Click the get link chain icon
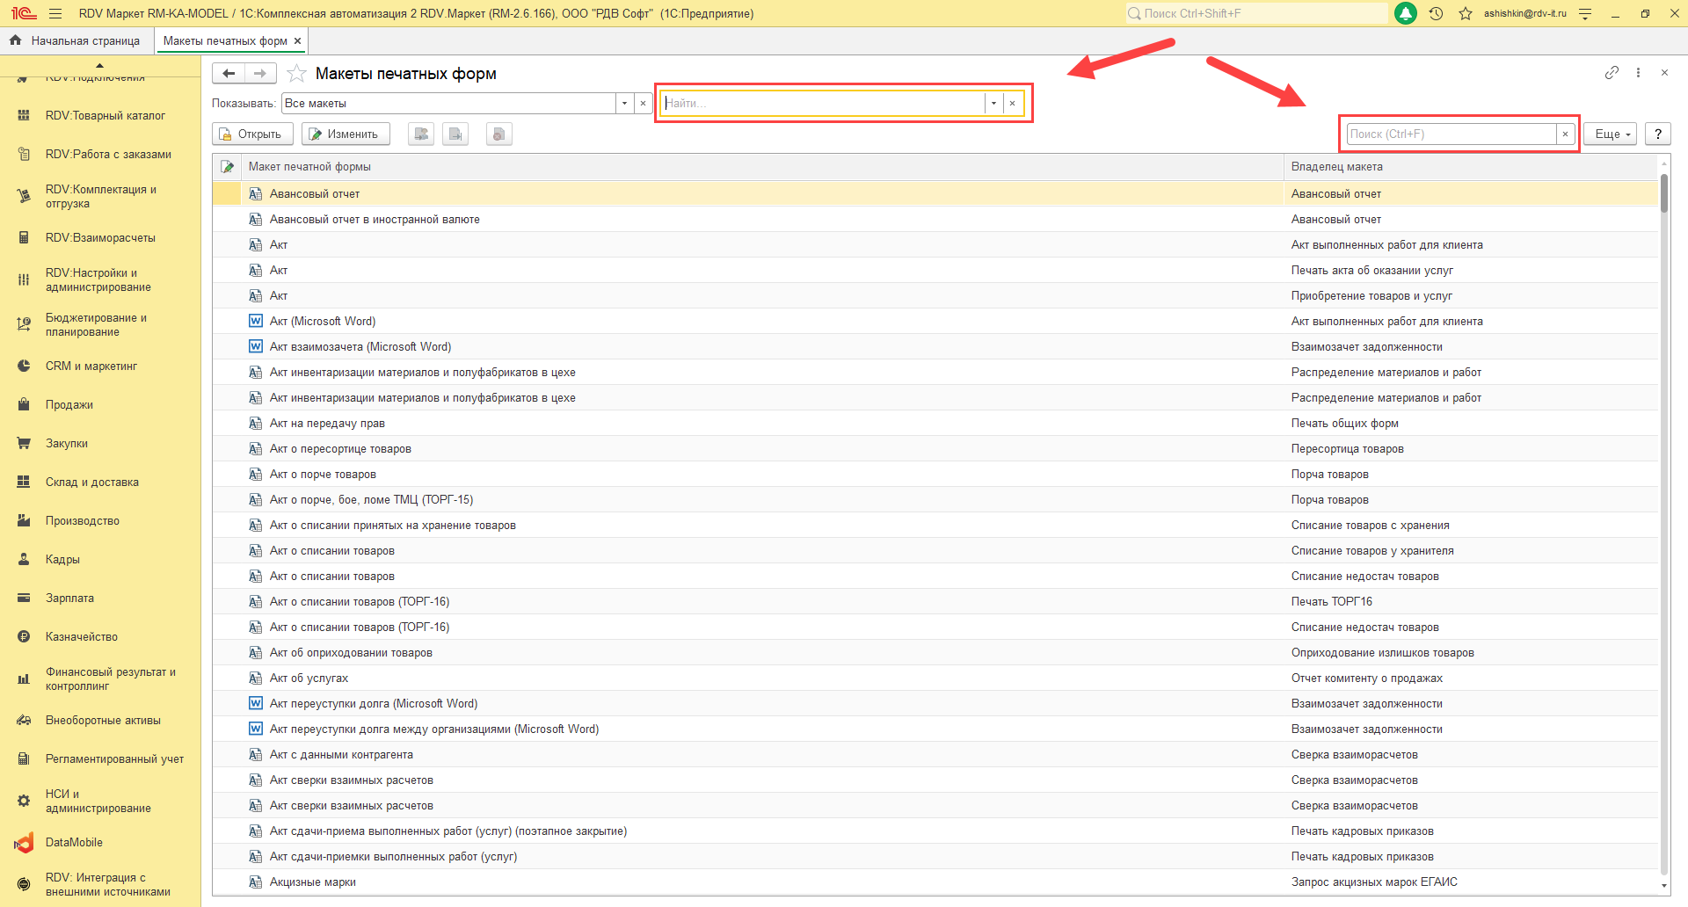 pyautogui.click(x=1611, y=73)
